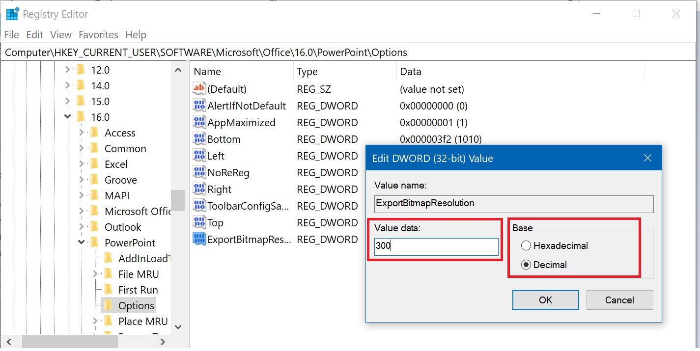Image resolution: width=700 pixels, height=351 pixels.
Task: Click the tree pane vertical scrollbar thumb
Action: [x=177, y=200]
